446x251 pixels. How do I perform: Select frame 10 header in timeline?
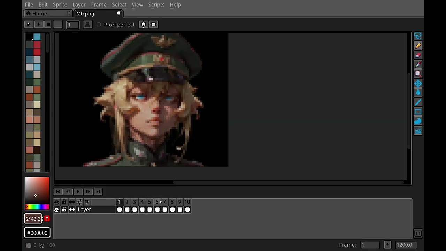point(187,202)
